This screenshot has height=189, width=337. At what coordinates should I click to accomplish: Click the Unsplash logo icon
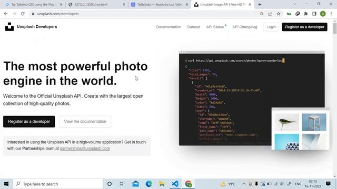9,27
